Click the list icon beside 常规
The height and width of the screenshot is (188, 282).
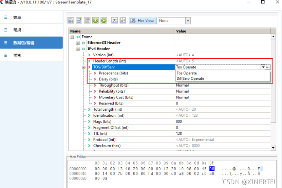tap(6, 30)
